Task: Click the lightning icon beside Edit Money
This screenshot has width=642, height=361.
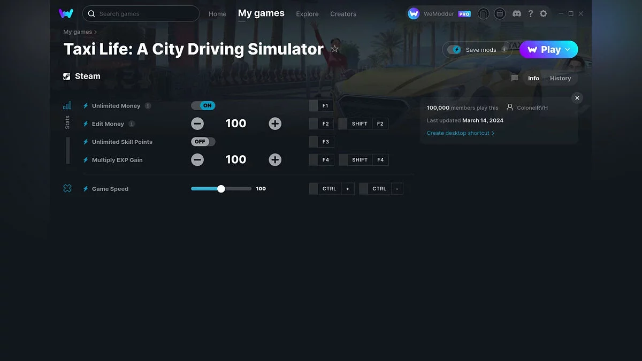Action: [x=86, y=124]
